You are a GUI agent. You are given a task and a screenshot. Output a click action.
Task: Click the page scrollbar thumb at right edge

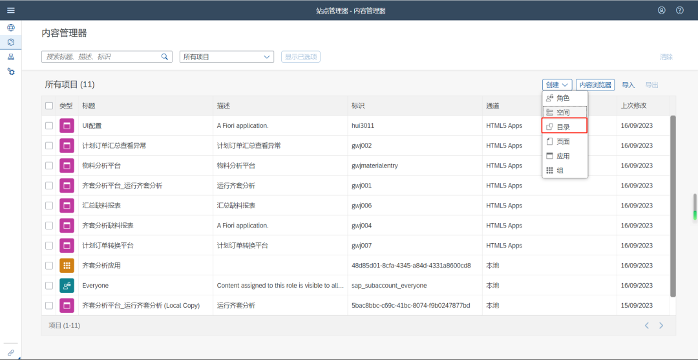tap(694, 206)
